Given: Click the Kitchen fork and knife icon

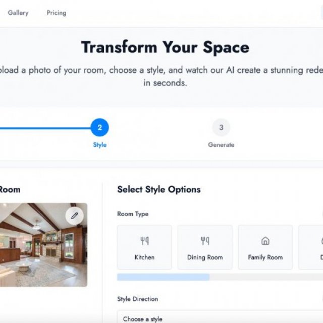Looking at the screenshot, I should (x=144, y=241).
